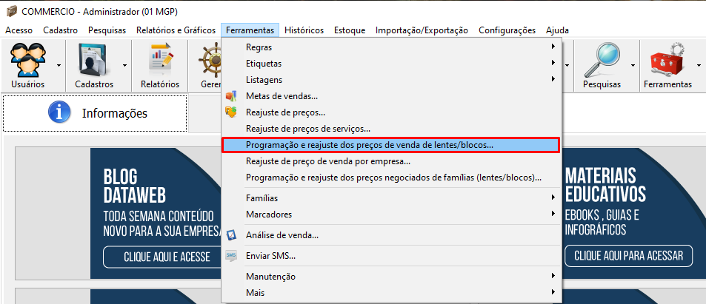This screenshot has width=706, height=304.
Task: Switch to the Informações tab
Action: point(95,113)
